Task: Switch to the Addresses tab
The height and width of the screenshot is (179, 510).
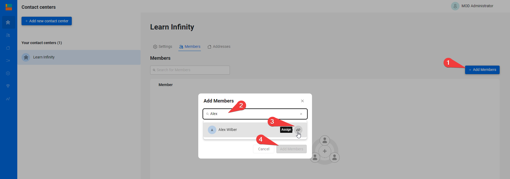Action: point(219,47)
